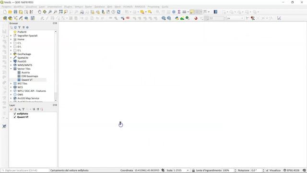Screen dimensions: 307x173
Task: Open the Python console icon
Action: click(x=177, y=18)
